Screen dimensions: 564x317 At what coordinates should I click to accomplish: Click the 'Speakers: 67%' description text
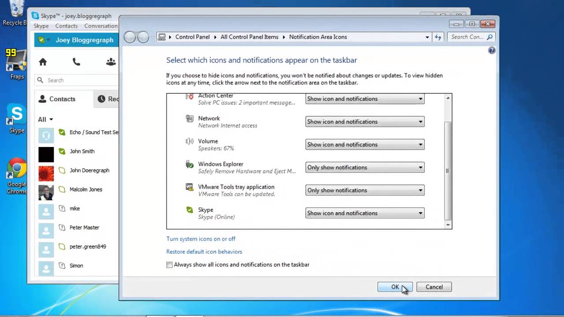click(216, 148)
